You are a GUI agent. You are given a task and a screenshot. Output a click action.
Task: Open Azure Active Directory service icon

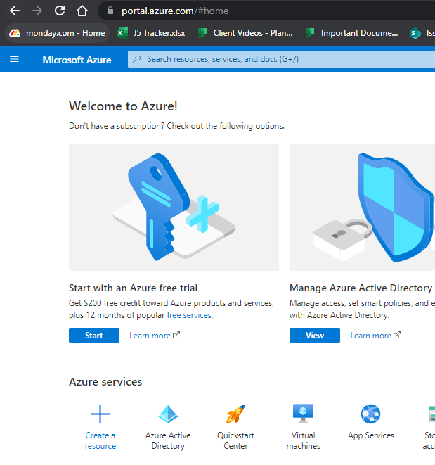coord(168,414)
